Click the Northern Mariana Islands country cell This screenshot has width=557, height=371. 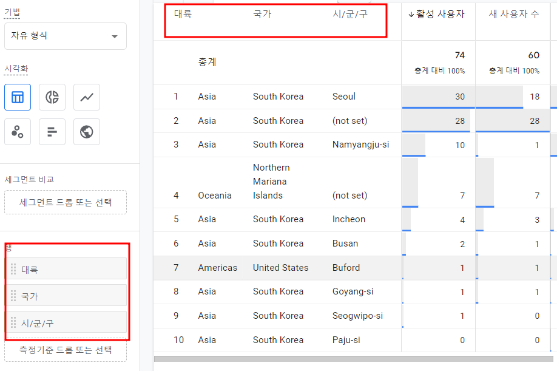(x=271, y=181)
